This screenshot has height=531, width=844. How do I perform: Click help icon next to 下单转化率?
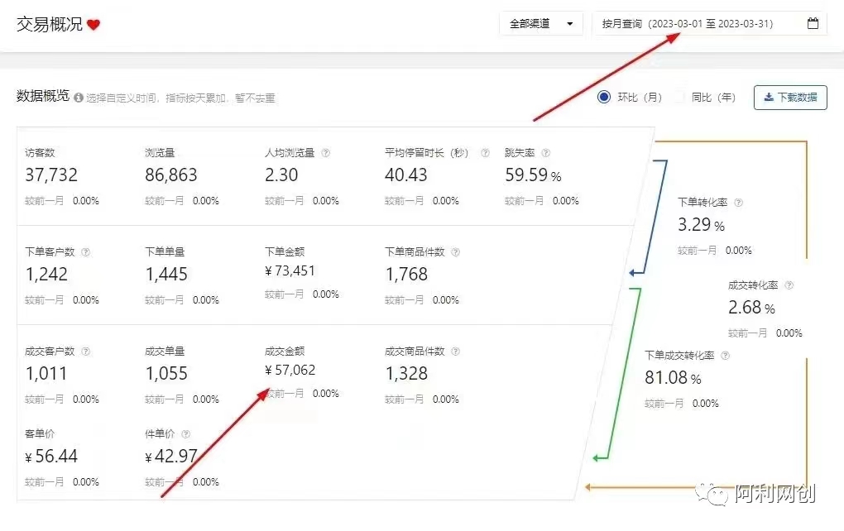pos(738,203)
